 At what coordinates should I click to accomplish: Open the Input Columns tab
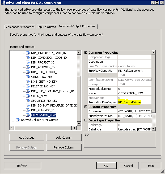pyautogui.click(x=47, y=27)
